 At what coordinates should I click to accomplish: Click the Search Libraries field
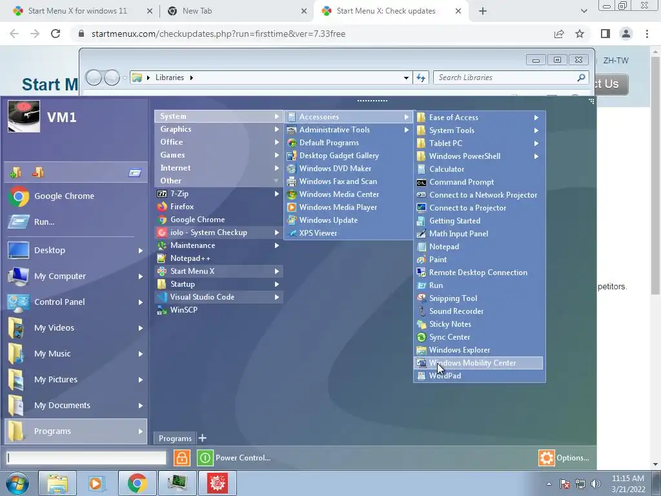tap(506, 77)
